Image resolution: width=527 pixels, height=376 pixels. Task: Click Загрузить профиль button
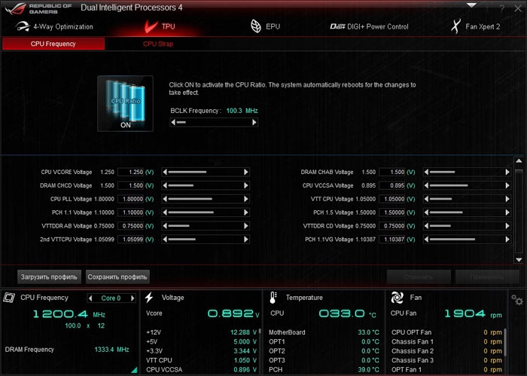[x=50, y=277]
